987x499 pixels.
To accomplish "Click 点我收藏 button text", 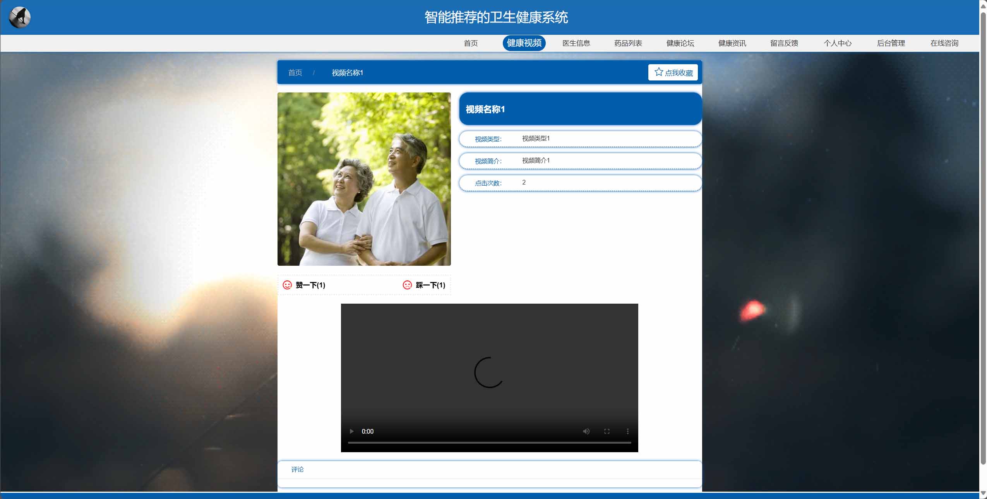I will (679, 73).
